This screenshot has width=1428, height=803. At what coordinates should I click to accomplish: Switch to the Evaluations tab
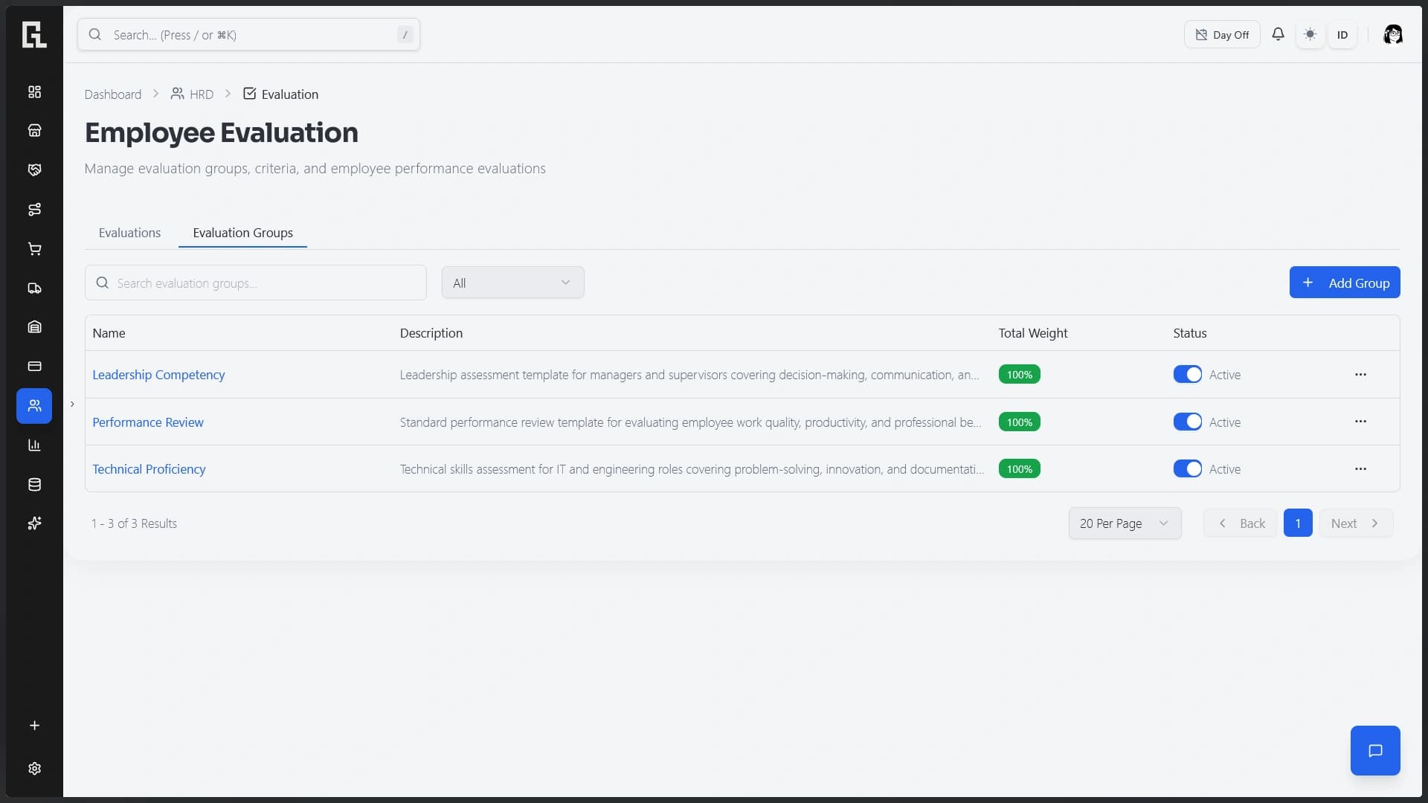click(129, 232)
